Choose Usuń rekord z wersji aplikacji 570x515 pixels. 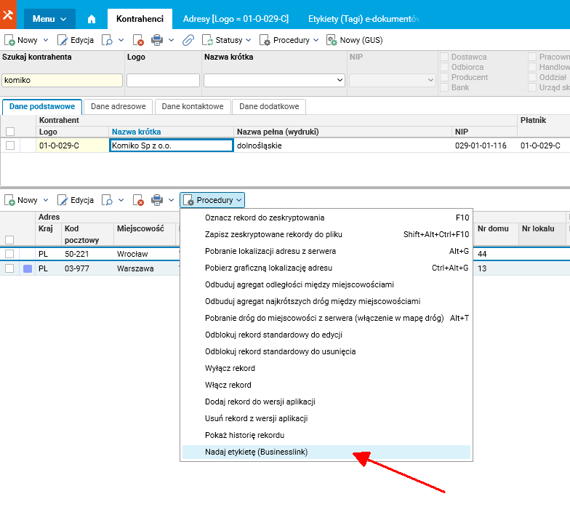point(326,419)
